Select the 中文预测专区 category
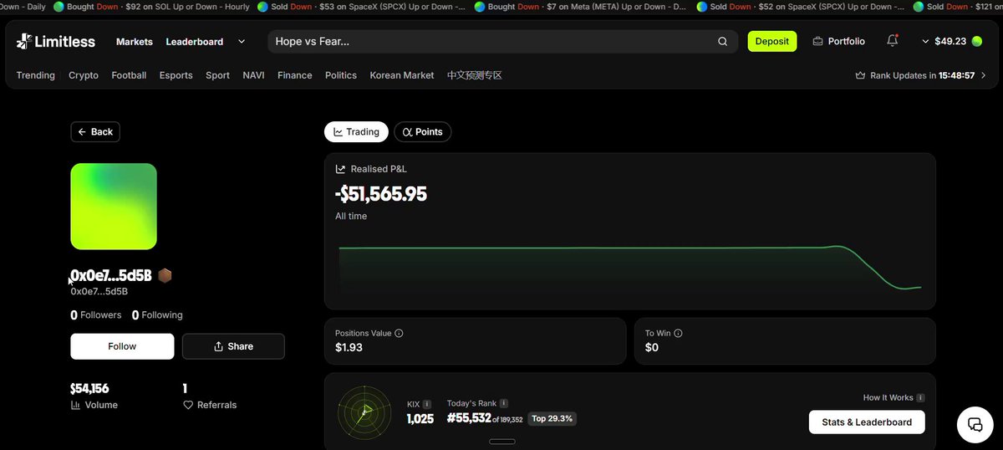 pyautogui.click(x=475, y=75)
